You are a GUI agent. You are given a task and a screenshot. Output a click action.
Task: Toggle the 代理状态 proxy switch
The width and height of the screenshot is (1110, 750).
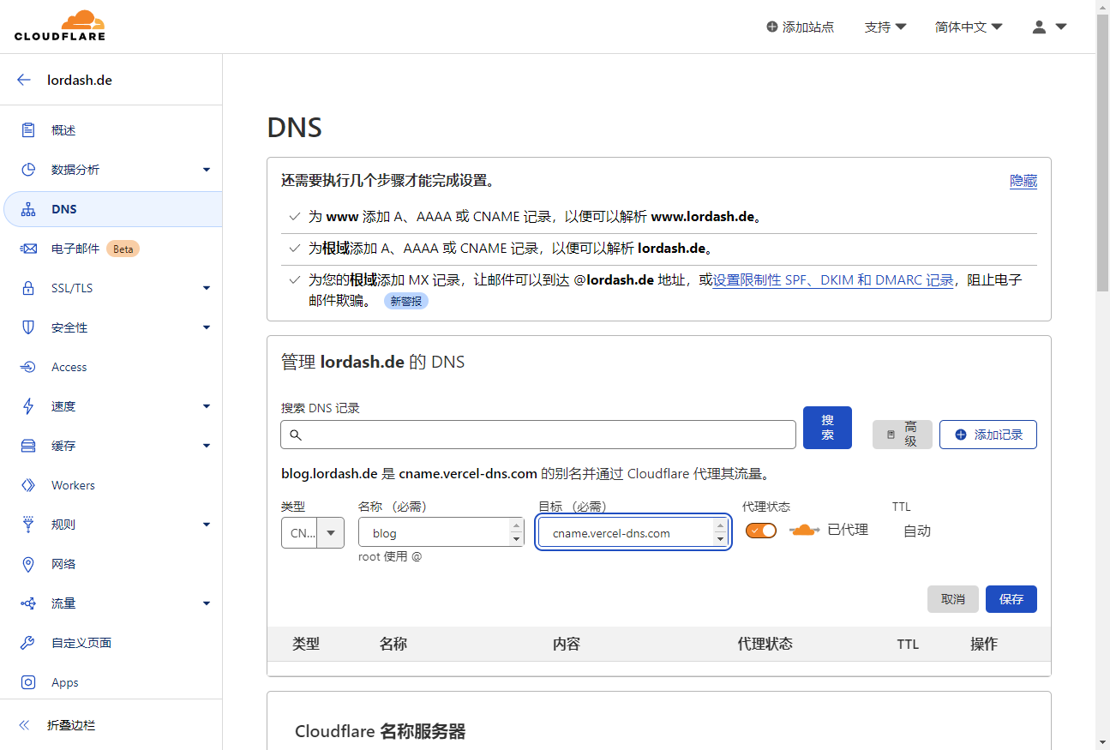tap(761, 531)
